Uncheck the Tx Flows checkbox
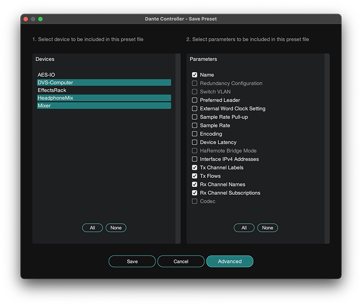The width and height of the screenshot is (362, 306). click(x=195, y=176)
